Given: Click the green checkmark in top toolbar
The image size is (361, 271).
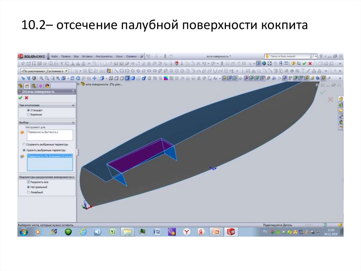Looking at the screenshot, I should click(304, 63).
